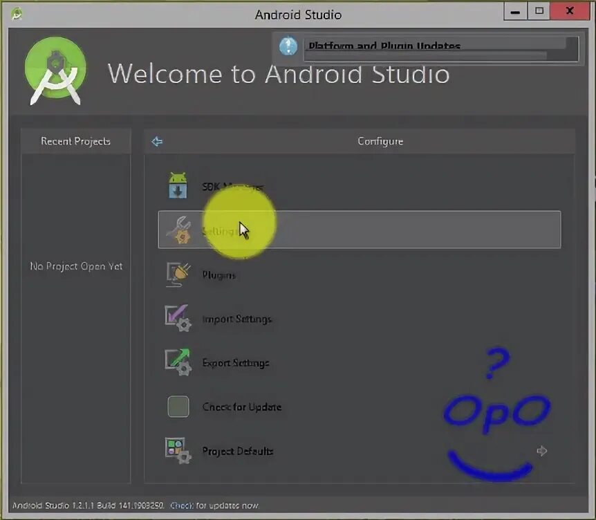The image size is (596, 520).
Task: Click the Import Settings icon
Action: 178,319
